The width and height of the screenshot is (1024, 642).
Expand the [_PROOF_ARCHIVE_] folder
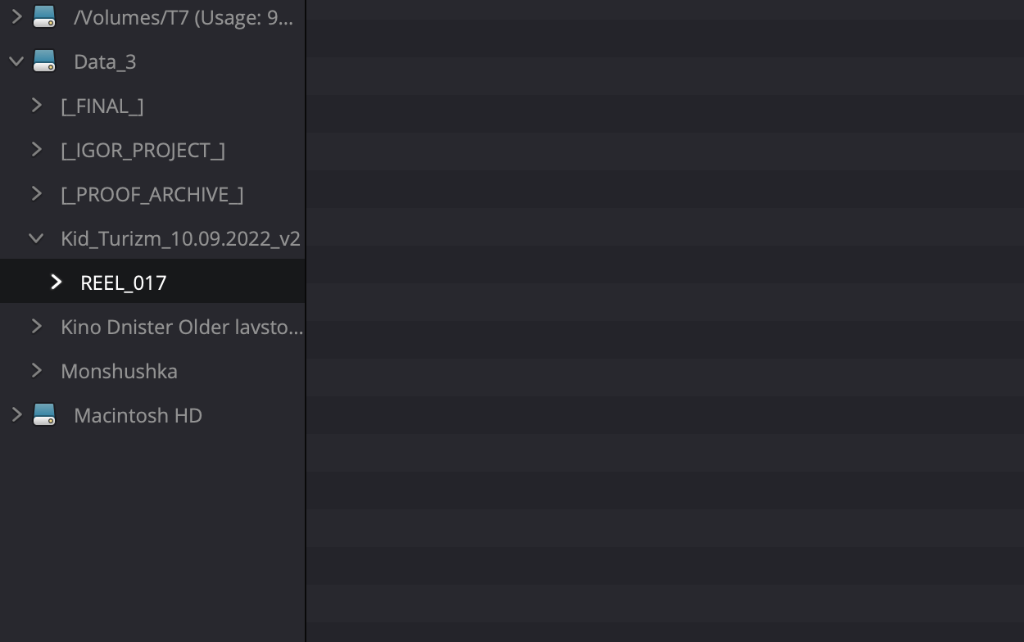36,194
